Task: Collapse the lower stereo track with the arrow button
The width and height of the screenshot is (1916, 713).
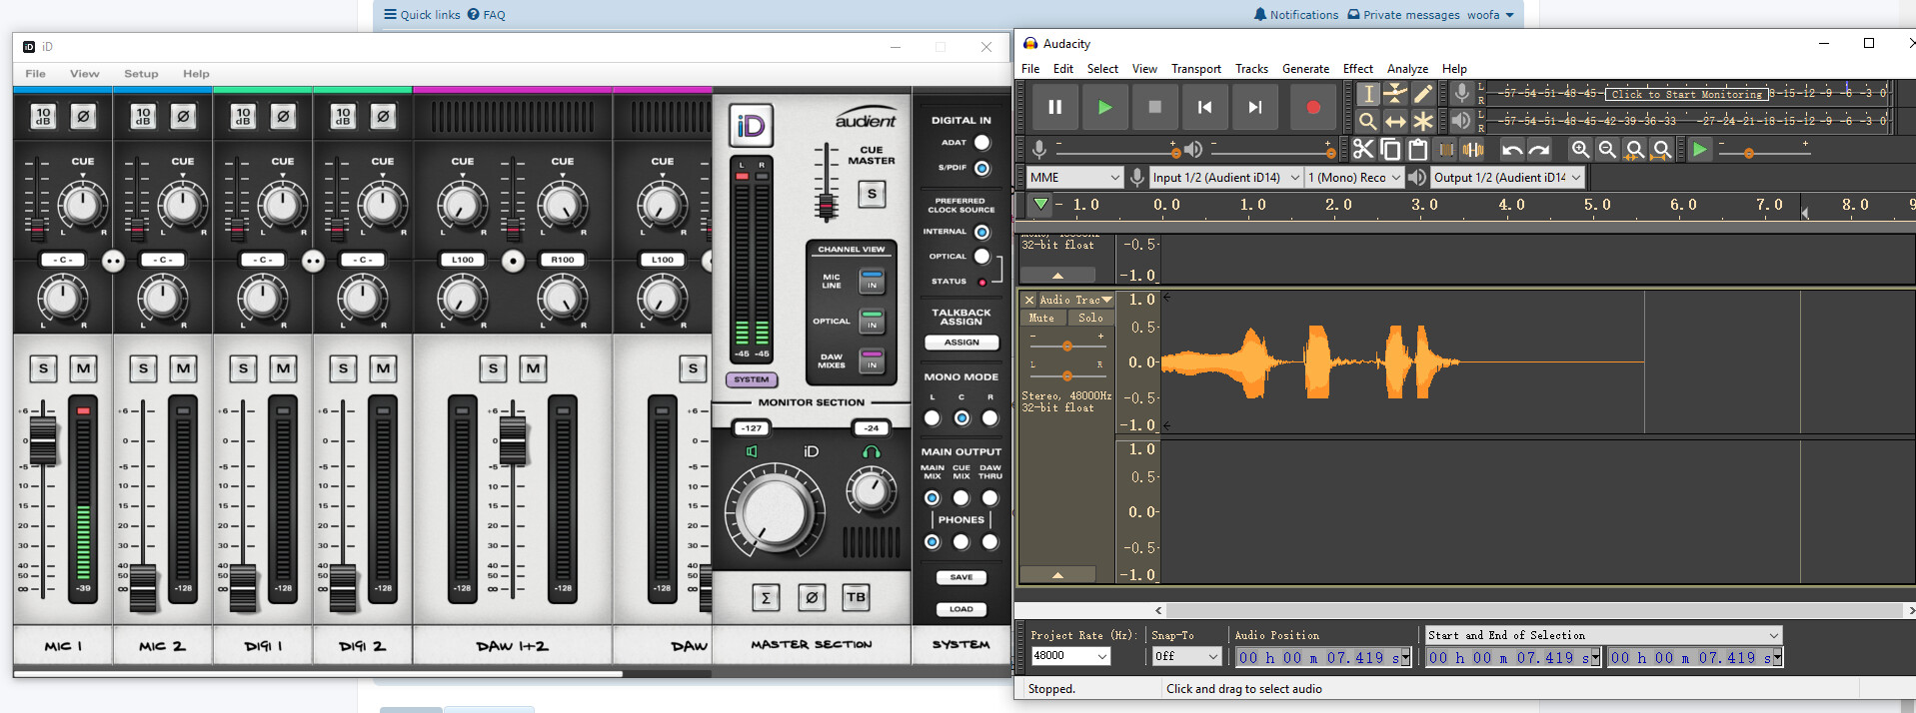Action: click(1057, 575)
